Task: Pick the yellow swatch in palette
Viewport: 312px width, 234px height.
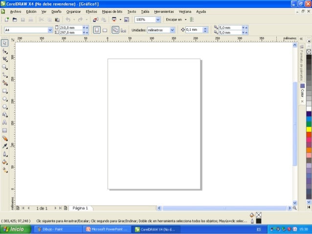Action: 309,129
